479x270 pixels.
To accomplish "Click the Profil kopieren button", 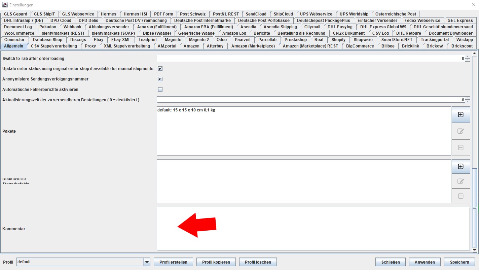I will [x=216, y=262].
